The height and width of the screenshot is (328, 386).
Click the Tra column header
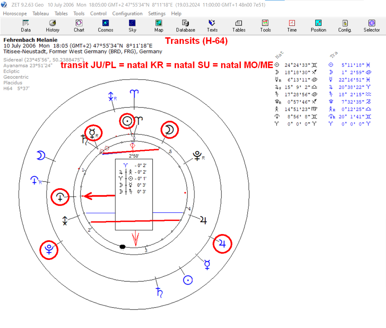click(x=333, y=55)
